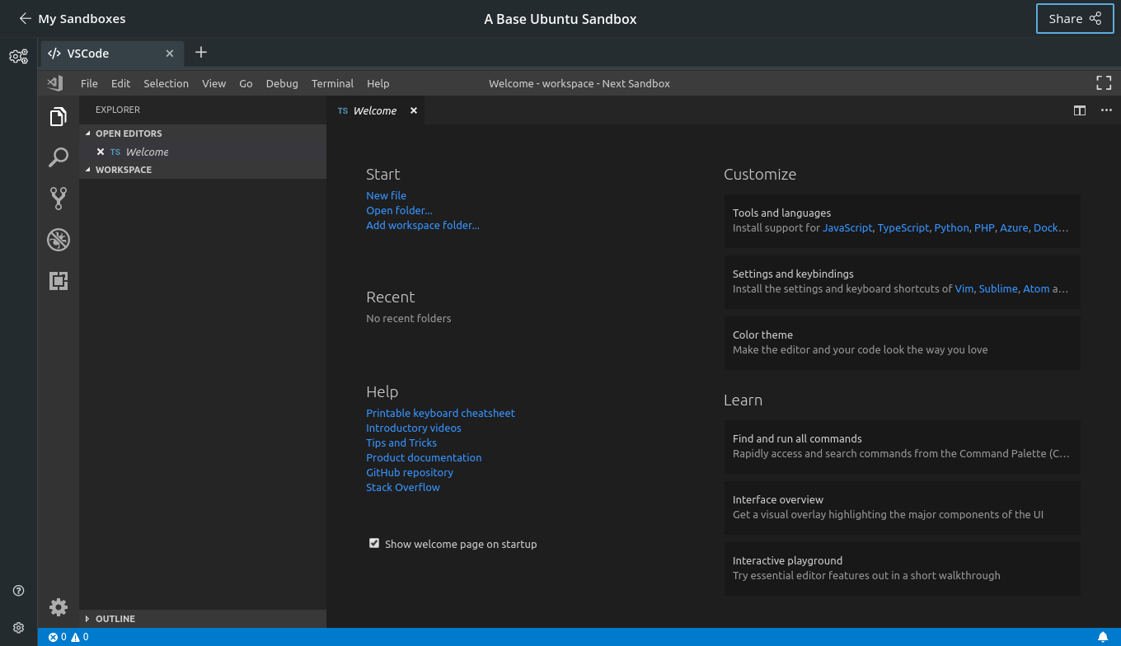Click the split editor icon above the tab bar

click(1080, 110)
